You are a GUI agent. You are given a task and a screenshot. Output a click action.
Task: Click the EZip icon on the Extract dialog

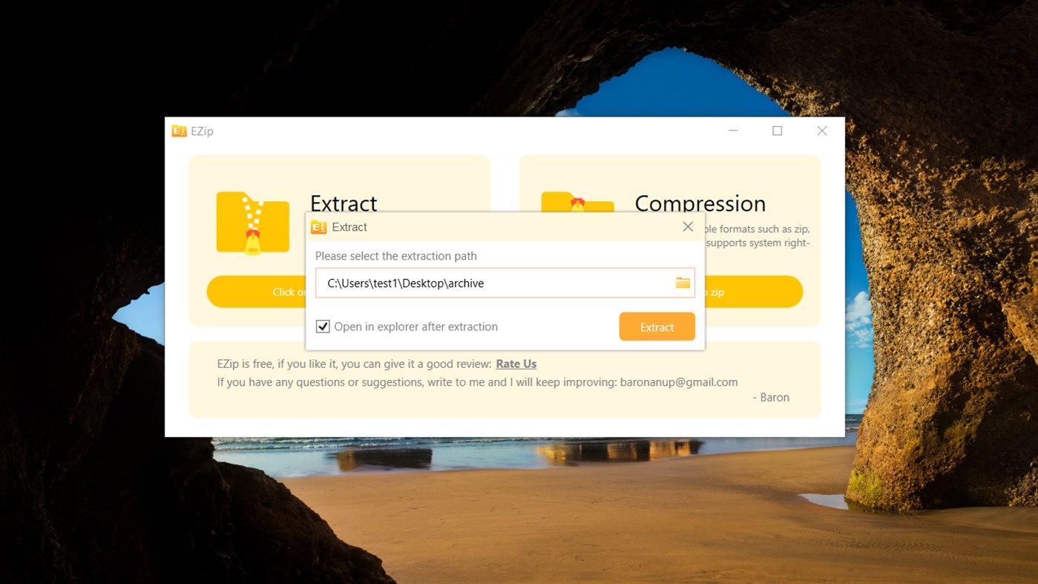320,226
